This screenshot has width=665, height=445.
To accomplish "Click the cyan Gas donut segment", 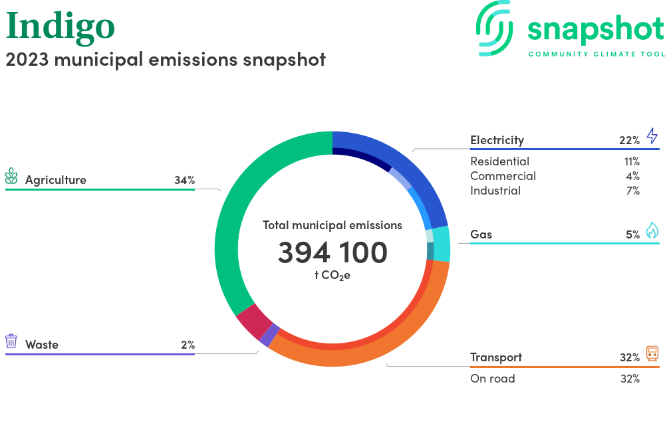I will pyautogui.click(x=442, y=245).
